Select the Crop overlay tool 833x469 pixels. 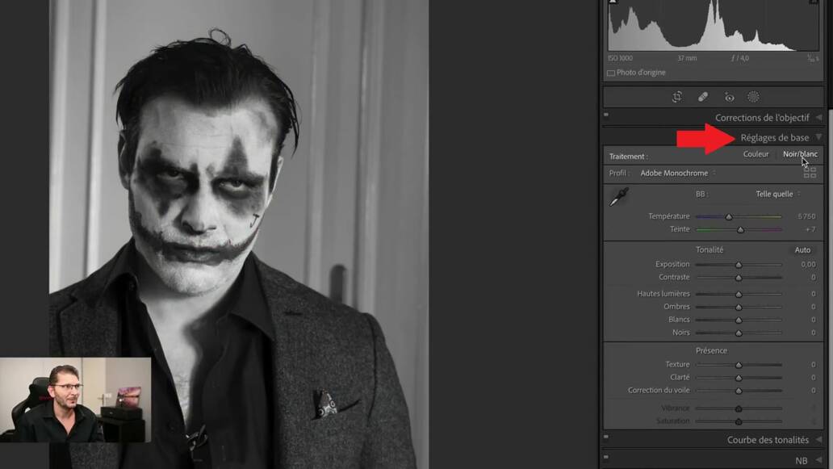[x=677, y=97]
